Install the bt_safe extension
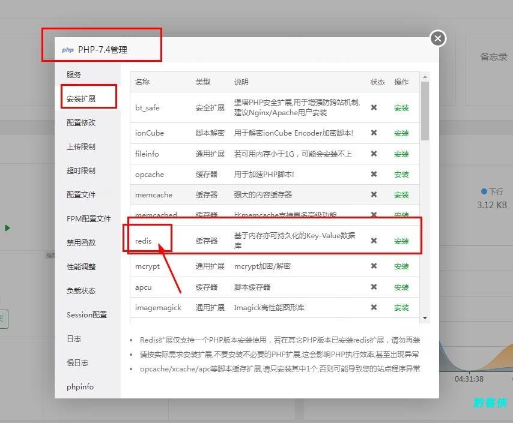This screenshot has width=513, height=423. pyautogui.click(x=401, y=108)
